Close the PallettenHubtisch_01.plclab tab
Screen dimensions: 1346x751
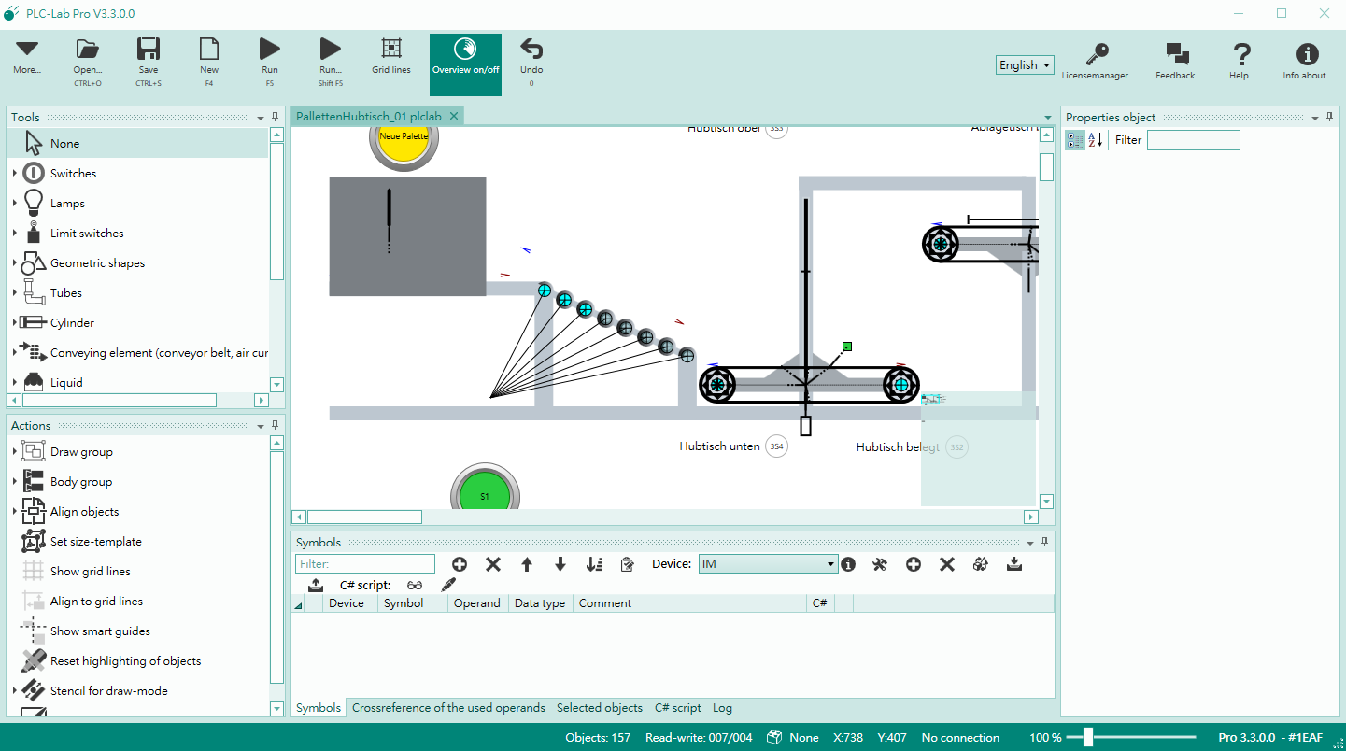[454, 116]
